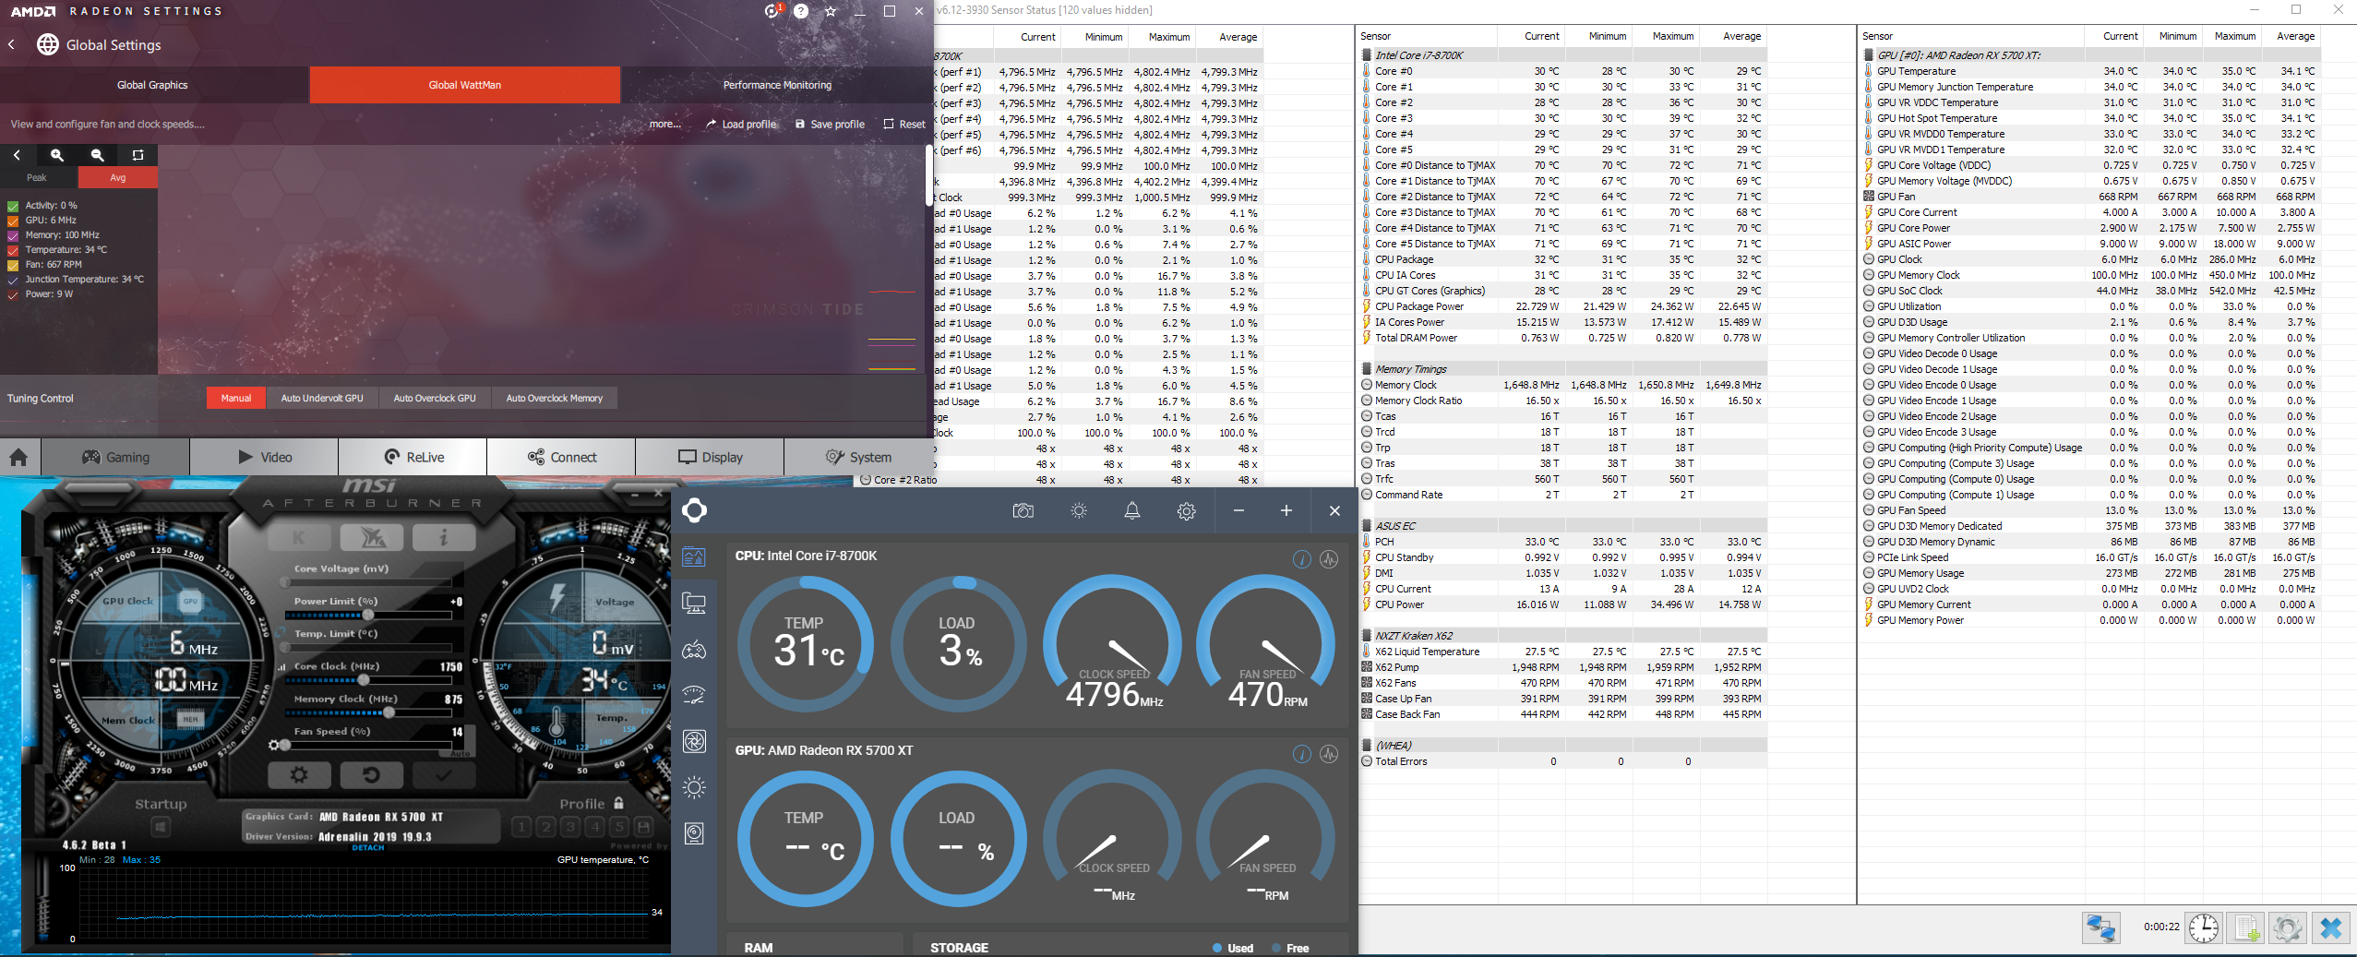
Task: Select NZXT CAM My PC monitor sidebar icon
Action: 694,604
